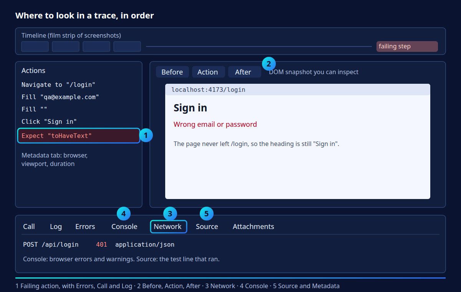The width and height of the screenshot is (461, 292).
Task: Click the "page never left /login" explanation text
Action: (x=256, y=144)
